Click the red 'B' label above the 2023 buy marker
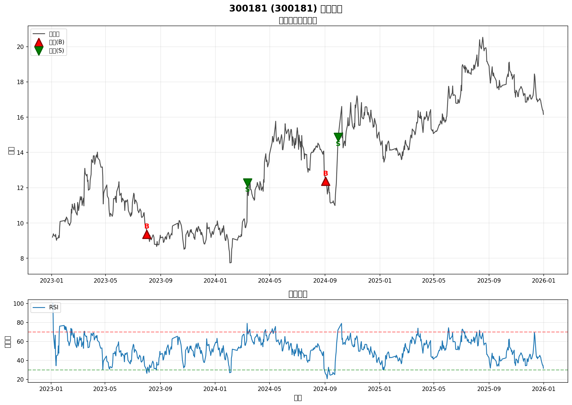 tap(147, 226)
